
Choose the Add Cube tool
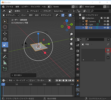click(5, 69)
